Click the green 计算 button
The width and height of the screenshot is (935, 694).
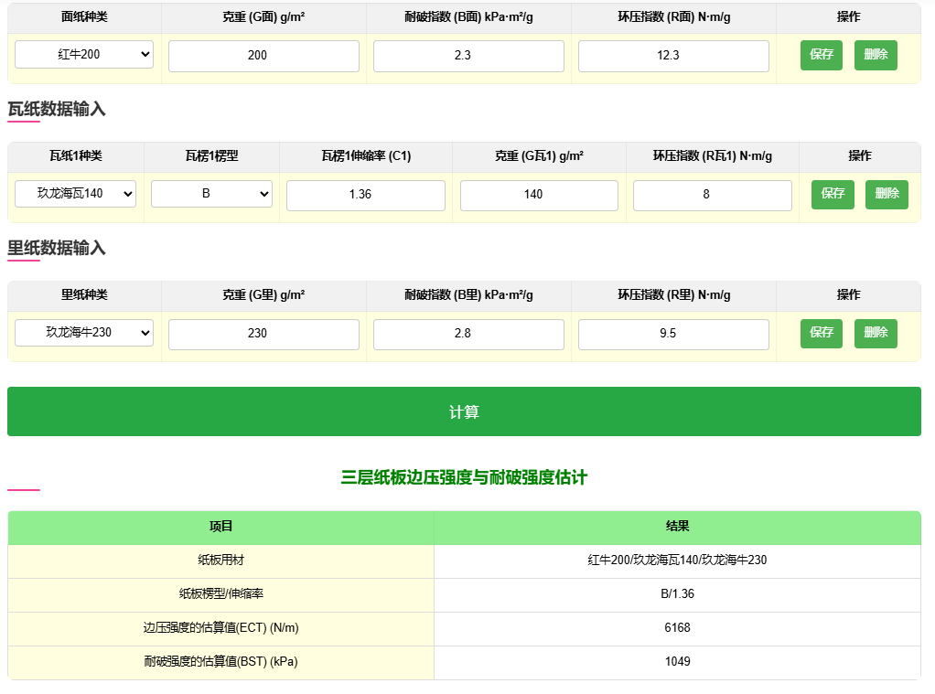[x=464, y=411]
